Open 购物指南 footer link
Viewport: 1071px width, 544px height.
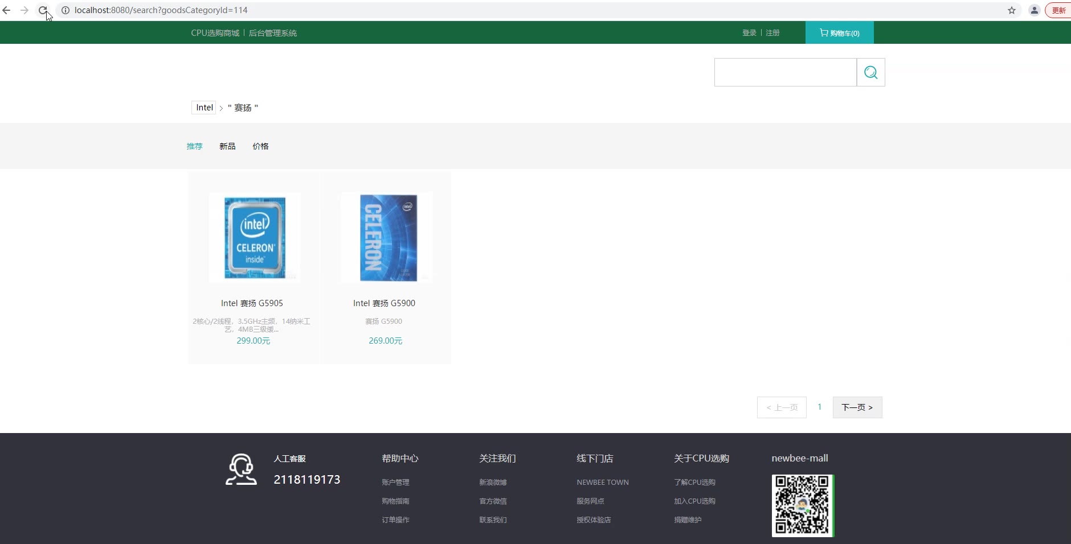395,501
